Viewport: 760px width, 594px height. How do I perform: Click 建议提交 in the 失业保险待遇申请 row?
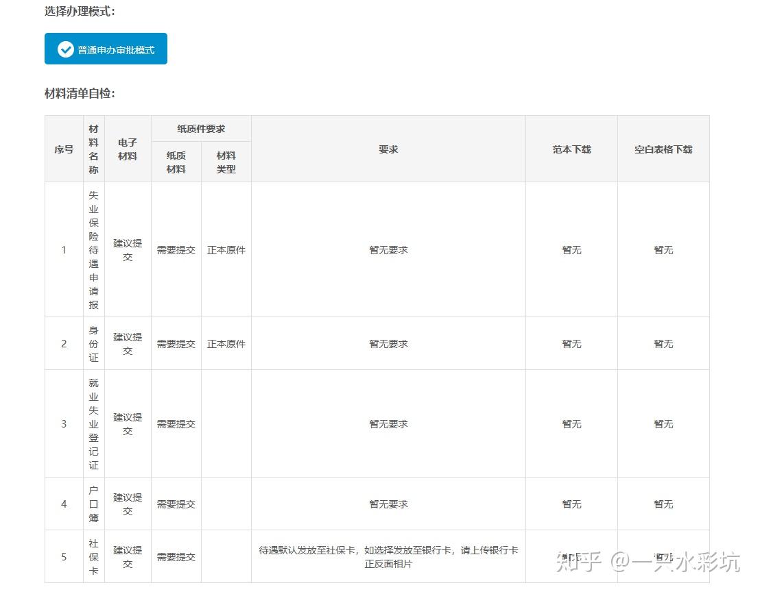(128, 250)
